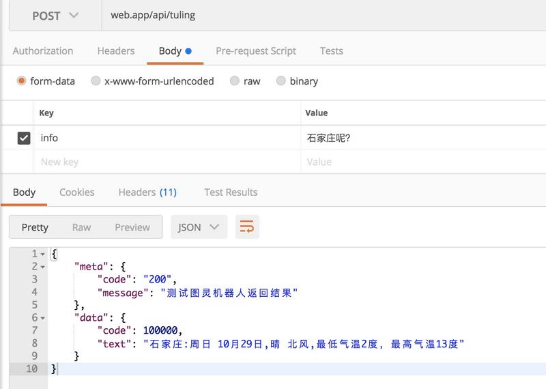The height and width of the screenshot is (389, 546).
Task: Choose the Raw view button
Action: coord(81,227)
